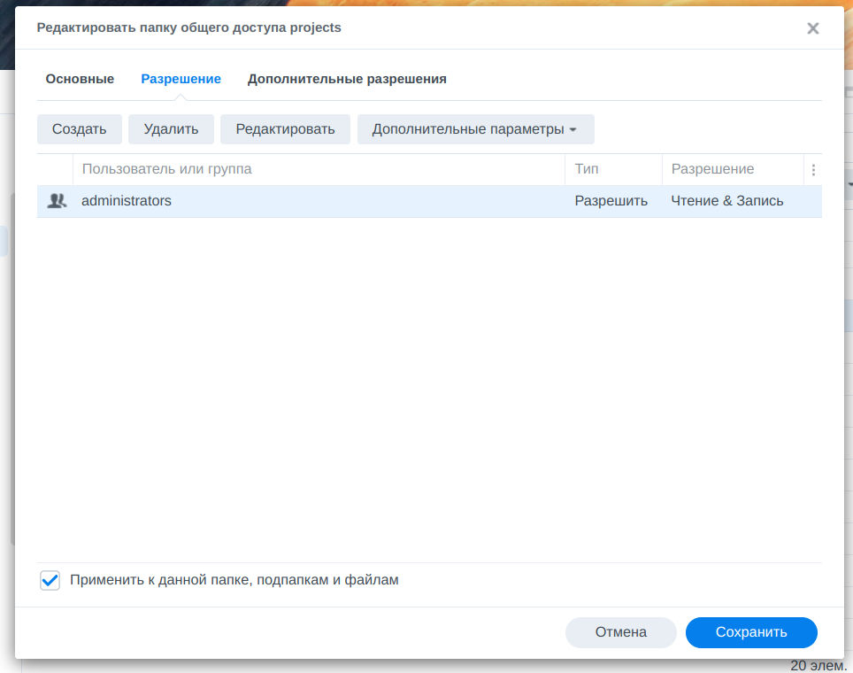Image resolution: width=853 pixels, height=673 pixels.
Task: Uncheck the apply to subfolders checkbox
Action: [50, 581]
